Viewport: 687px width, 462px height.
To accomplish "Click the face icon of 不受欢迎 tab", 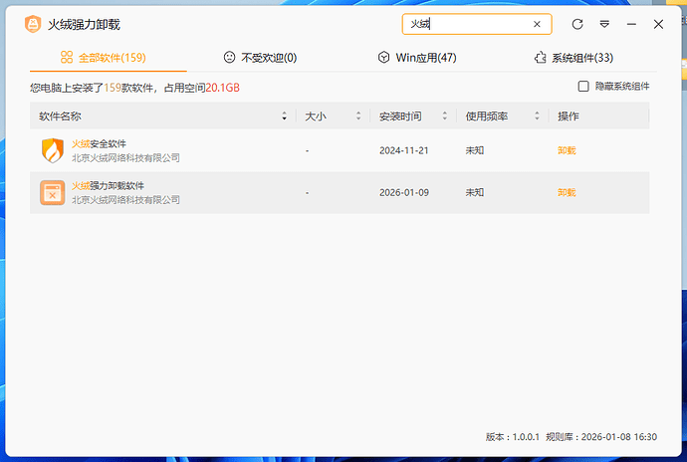I will click(x=229, y=58).
